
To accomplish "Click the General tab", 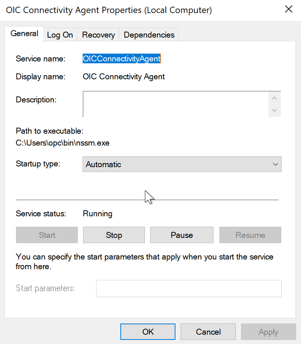I will (x=25, y=34).
